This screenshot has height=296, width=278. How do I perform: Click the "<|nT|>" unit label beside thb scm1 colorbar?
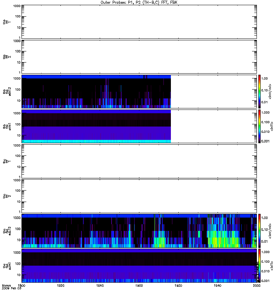[272, 126]
